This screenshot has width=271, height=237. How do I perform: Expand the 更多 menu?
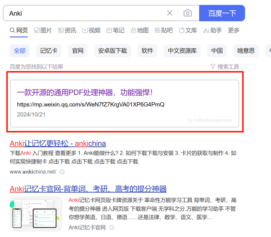pyautogui.click(x=234, y=30)
